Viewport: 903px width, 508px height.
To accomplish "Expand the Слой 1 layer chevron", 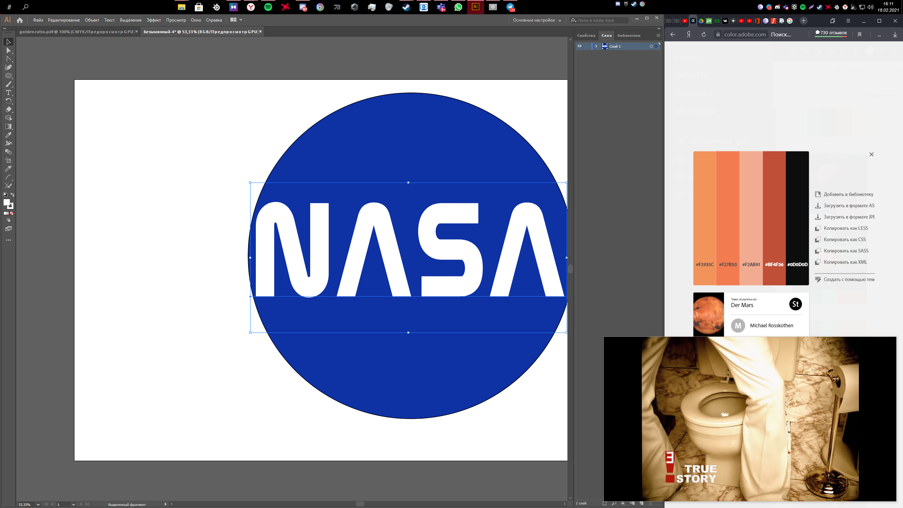I will click(x=596, y=46).
